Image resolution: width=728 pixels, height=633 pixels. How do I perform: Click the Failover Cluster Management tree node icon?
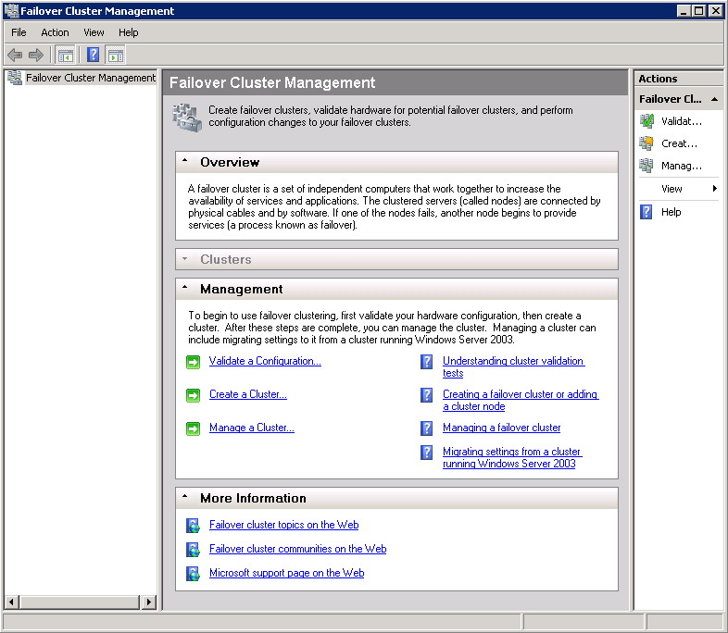pos(15,78)
